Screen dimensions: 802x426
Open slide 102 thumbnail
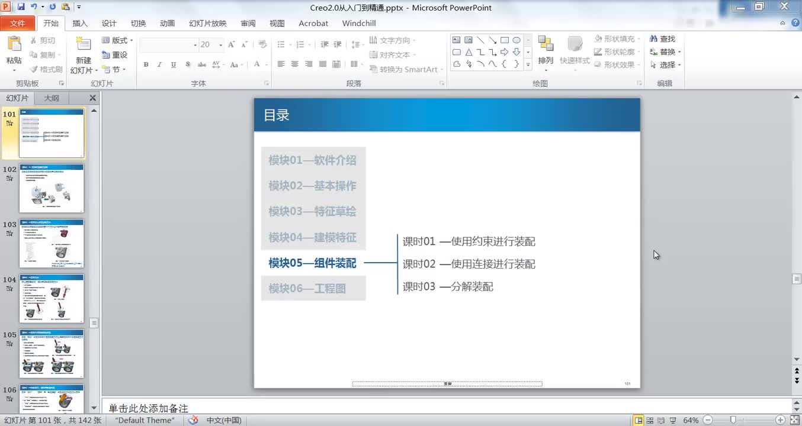coord(52,188)
